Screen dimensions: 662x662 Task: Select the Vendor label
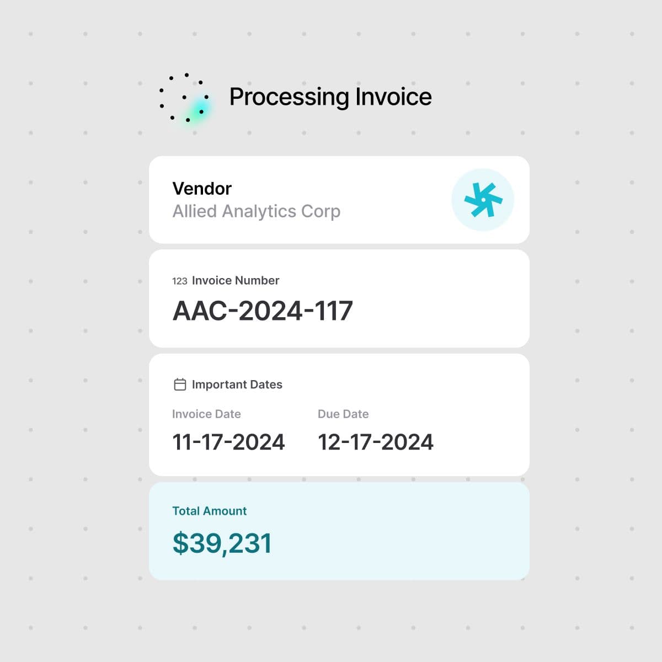(x=202, y=188)
